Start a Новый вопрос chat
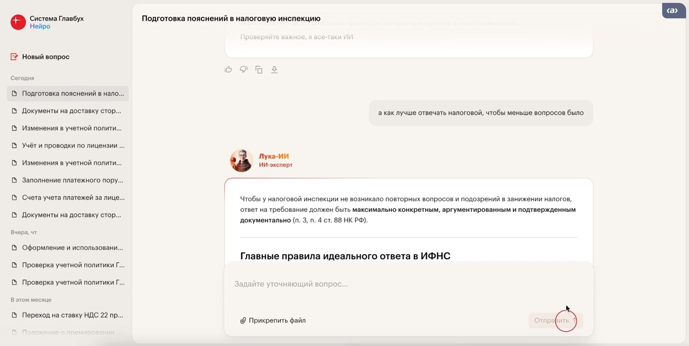 (40, 57)
